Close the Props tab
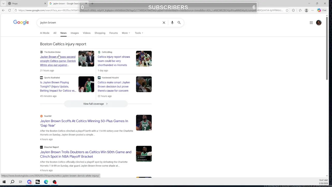The width and height of the screenshot is (332, 187). click(x=45, y=3)
